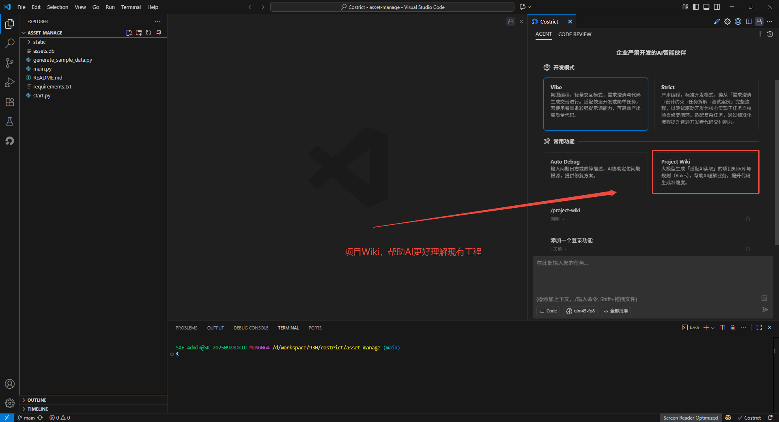The image size is (779, 422).
Task: Select the Project Wiki card
Action: (706, 172)
